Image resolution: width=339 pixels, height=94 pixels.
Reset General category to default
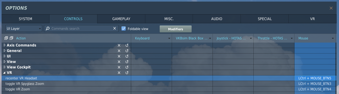127,51
